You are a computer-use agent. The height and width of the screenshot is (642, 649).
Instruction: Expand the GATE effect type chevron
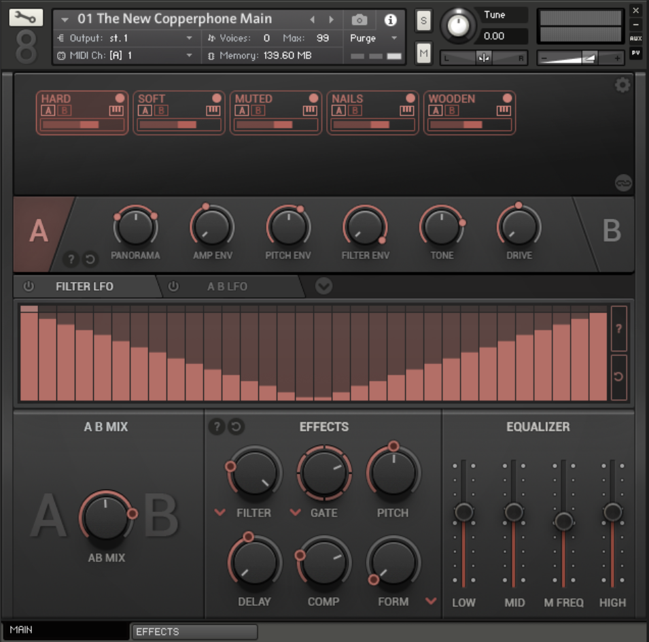point(295,513)
